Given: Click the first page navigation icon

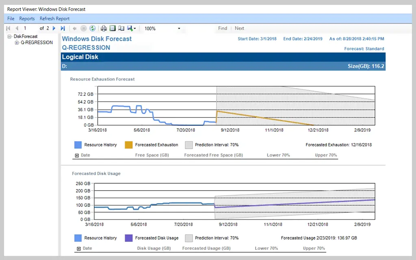Looking at the screenshot, I should tap(8, 28).
